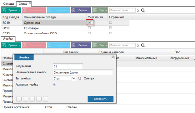Screen dimensions: 195x113
Task: Open the top Правка dropdown menu
Action: (x=20, y=10)
